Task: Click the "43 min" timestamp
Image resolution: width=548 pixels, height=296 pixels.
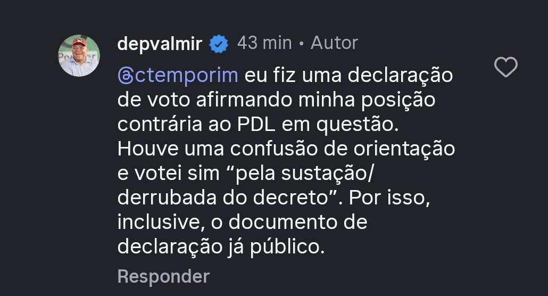Action: click(x=264, y=43)
